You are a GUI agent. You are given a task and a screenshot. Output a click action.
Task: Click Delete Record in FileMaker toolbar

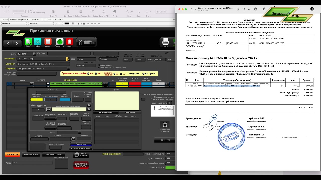pos(81,12)
